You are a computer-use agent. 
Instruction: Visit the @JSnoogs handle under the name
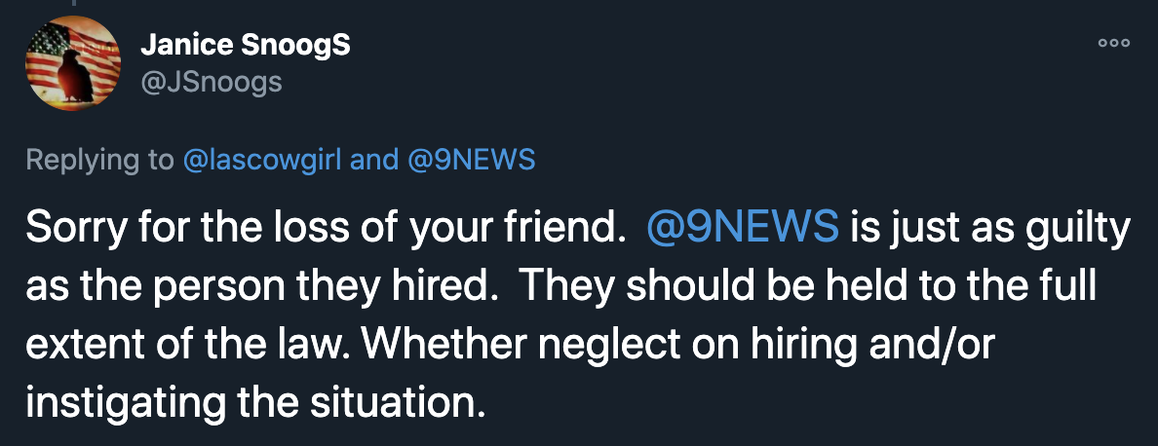tap(212, 82)
